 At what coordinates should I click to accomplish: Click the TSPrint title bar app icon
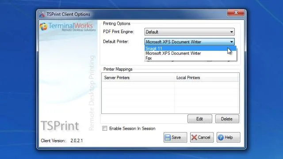click(42, 15)
